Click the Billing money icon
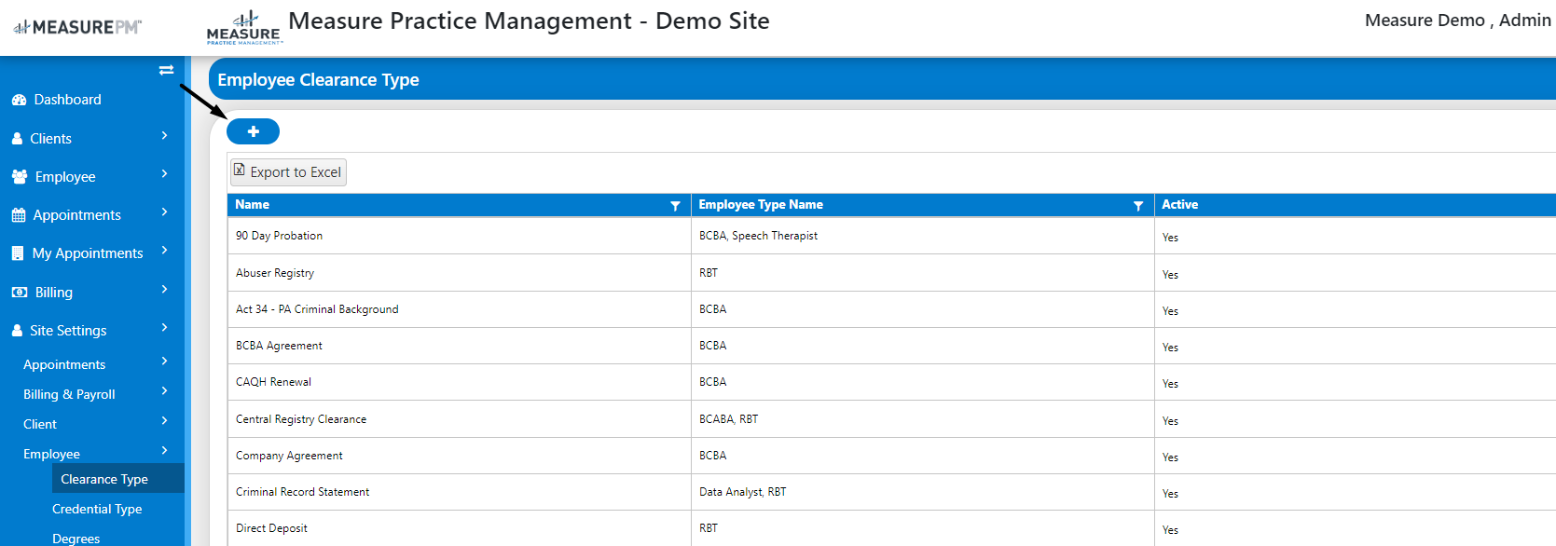Screen dimensions: 1556x546 20,293
